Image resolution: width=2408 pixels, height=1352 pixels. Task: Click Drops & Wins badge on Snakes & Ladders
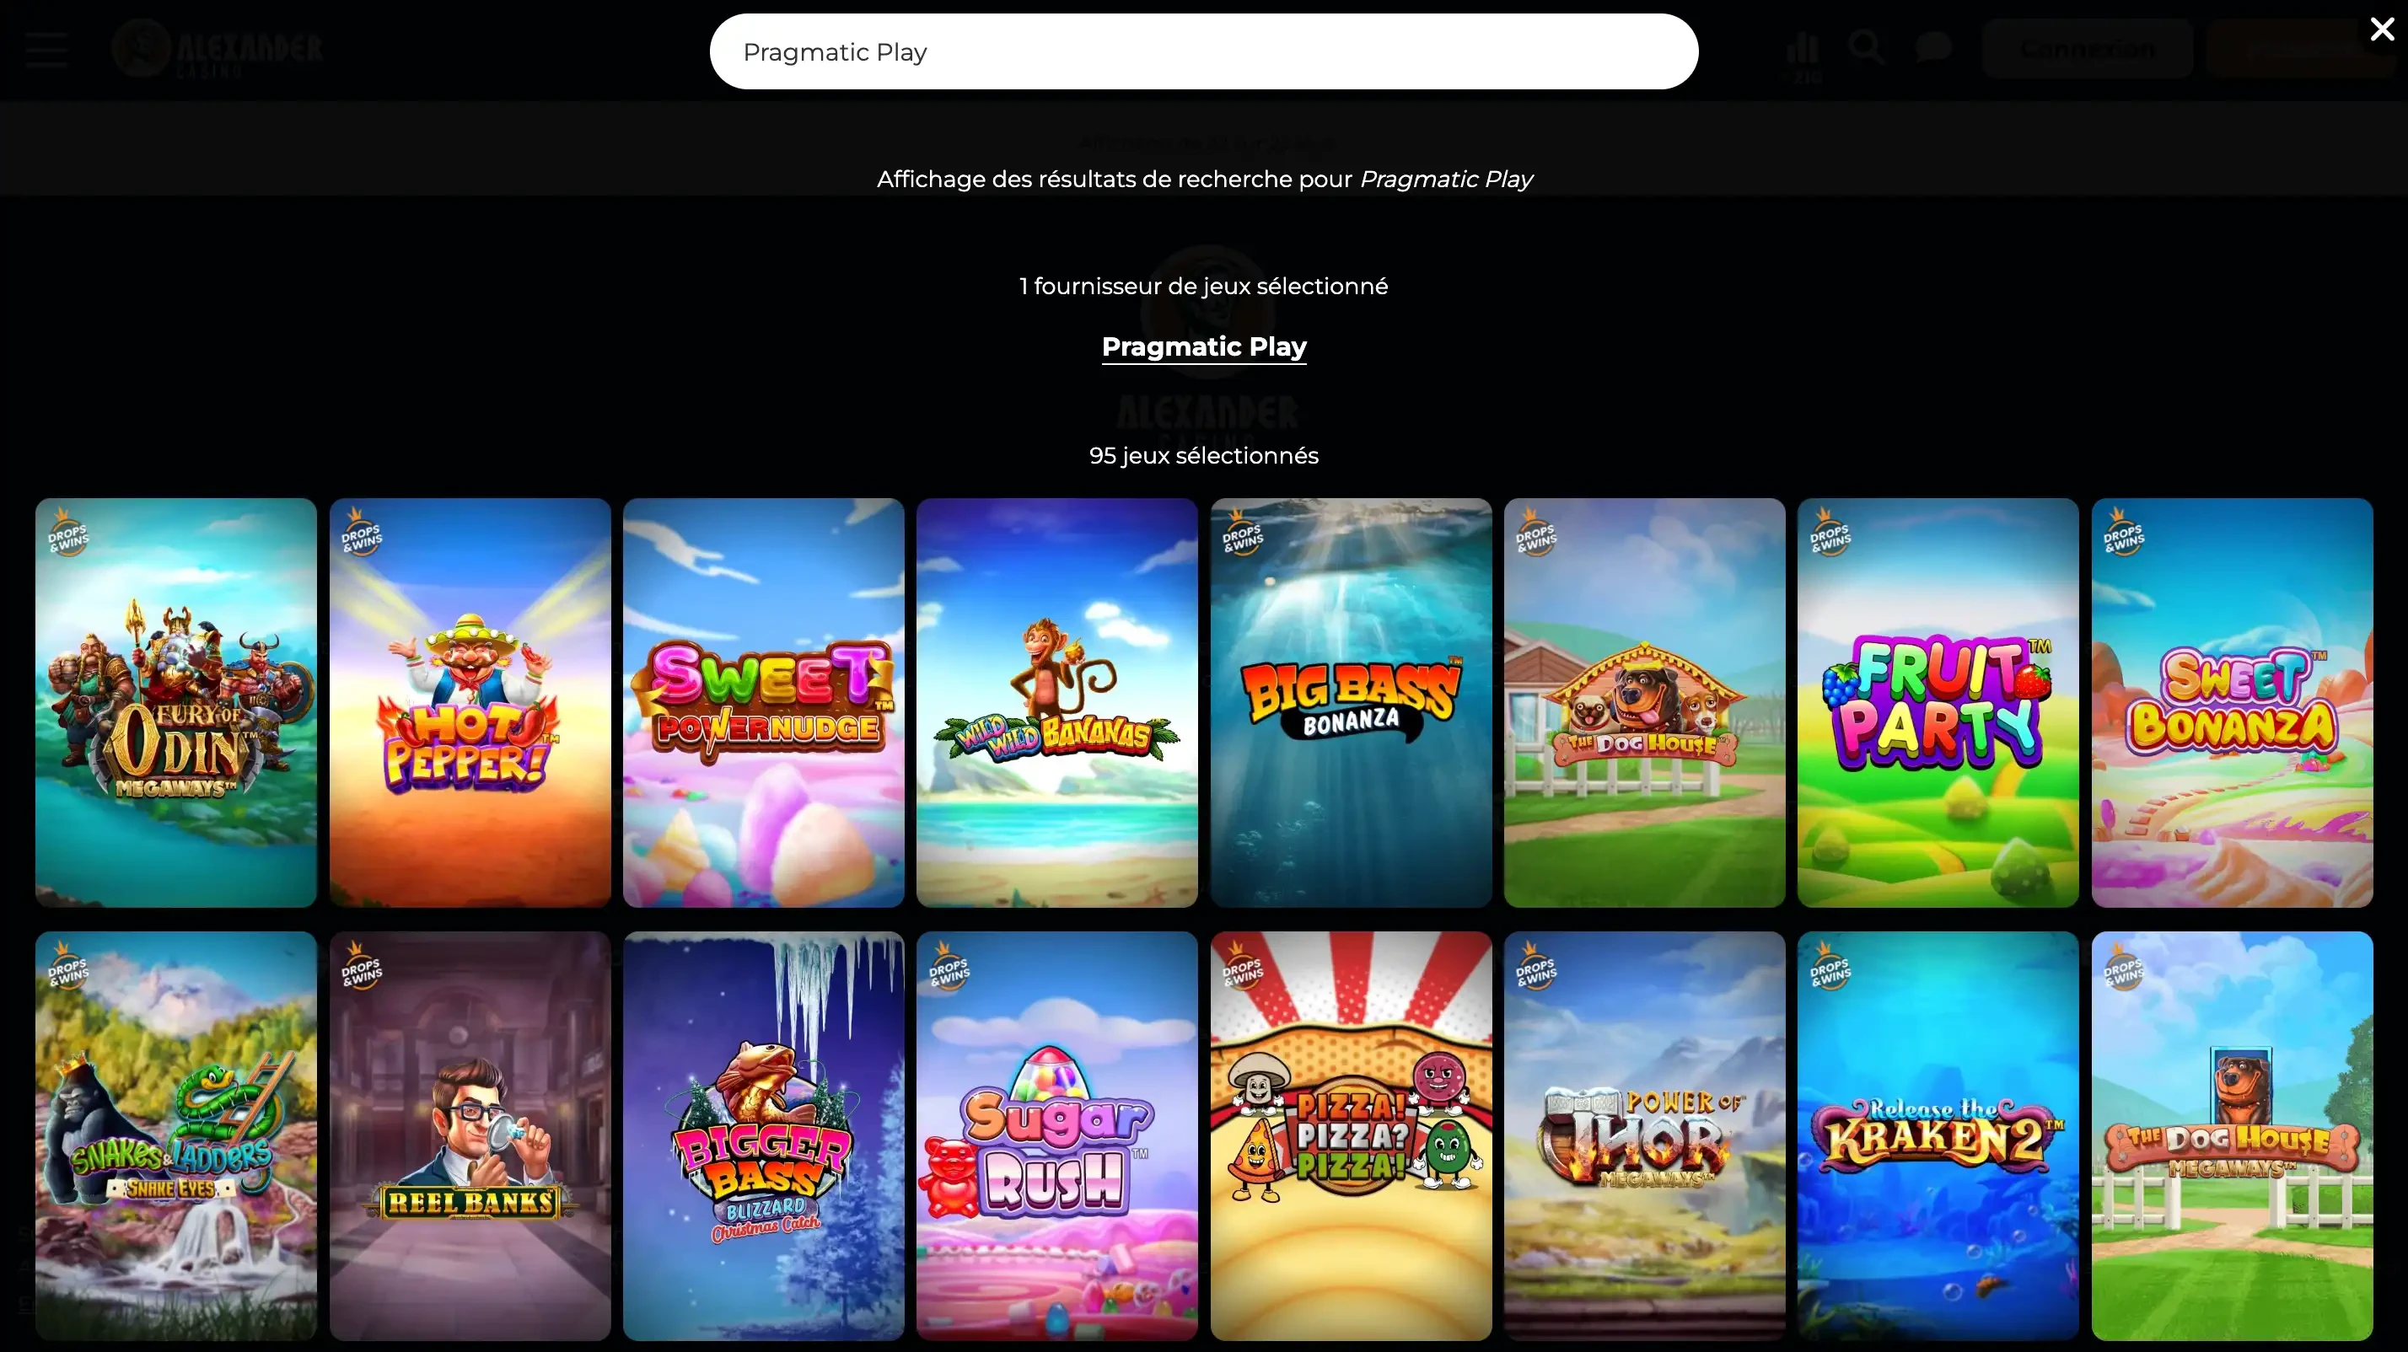68,966
